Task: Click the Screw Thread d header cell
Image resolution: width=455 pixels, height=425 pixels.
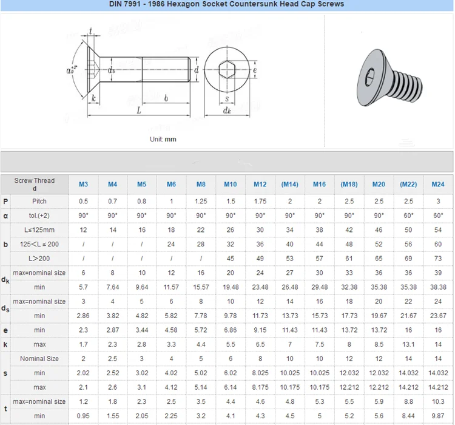Action: tap(35, 185)
